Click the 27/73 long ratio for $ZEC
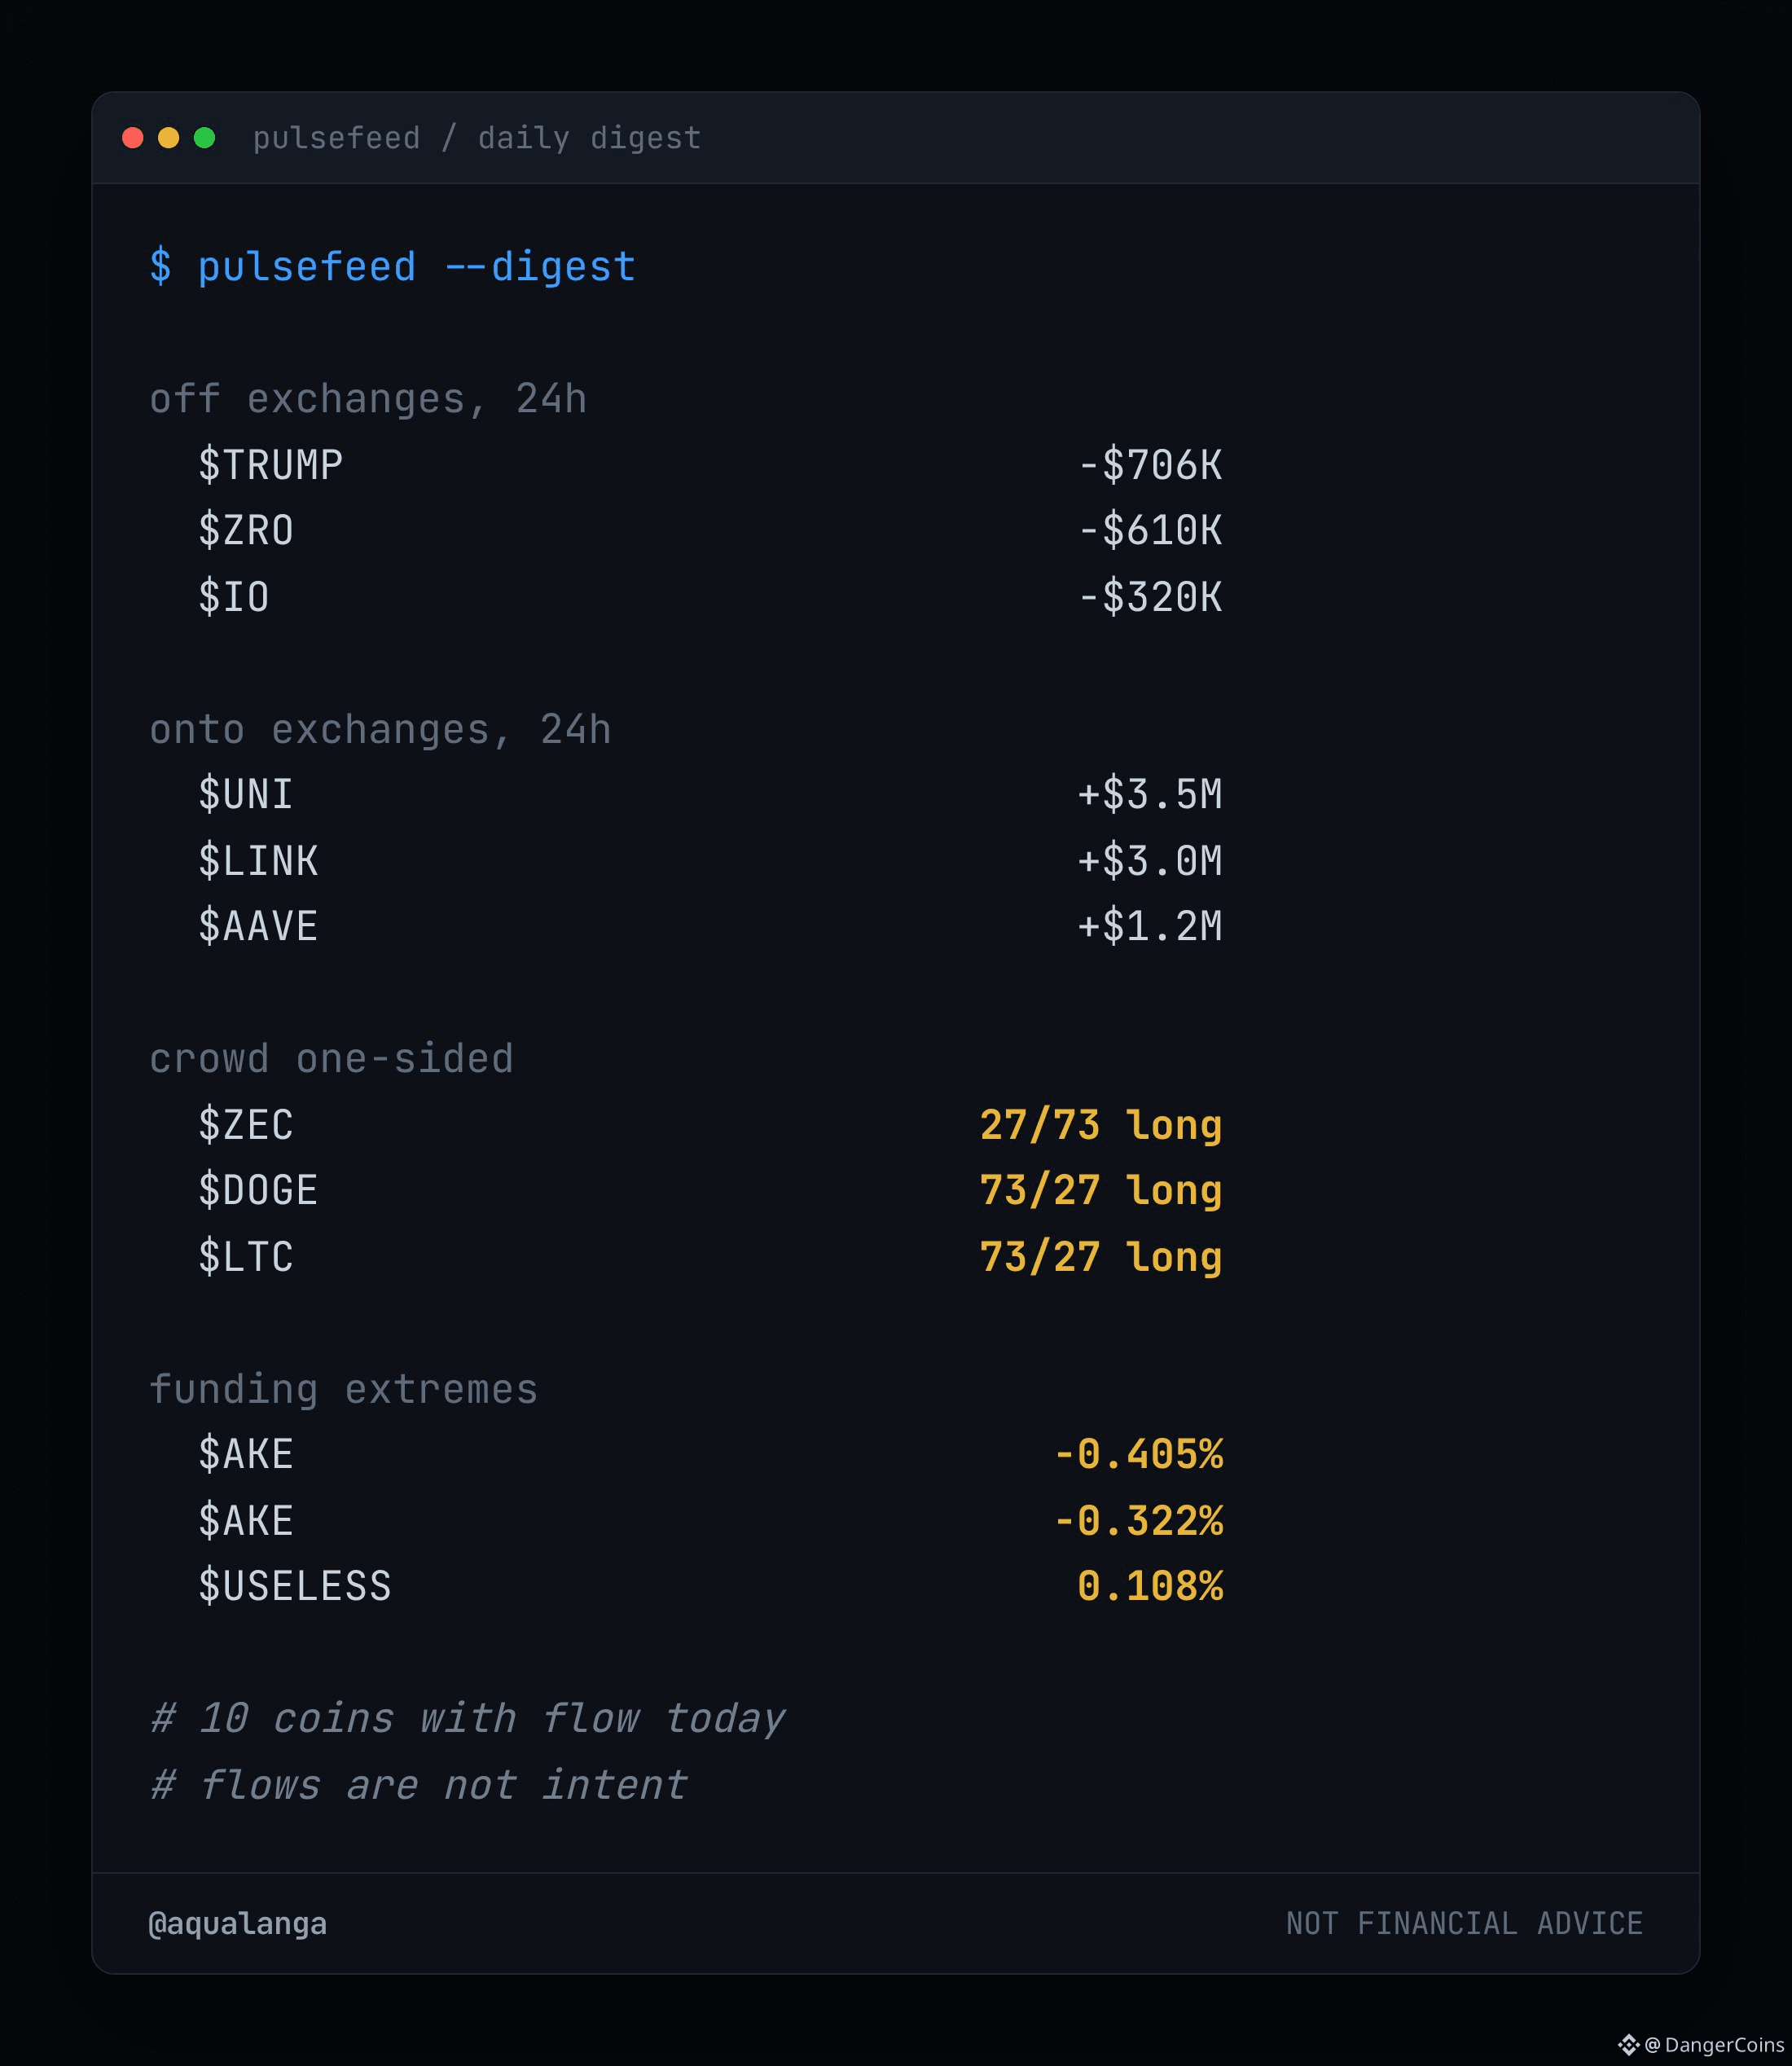The width and height of the screenshot is (1792, 2066). [1101, 1125]
